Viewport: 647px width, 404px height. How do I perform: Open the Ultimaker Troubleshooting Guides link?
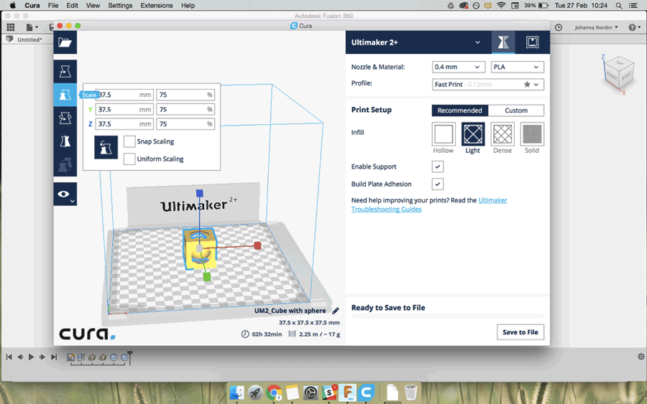[x=429, y=205]
